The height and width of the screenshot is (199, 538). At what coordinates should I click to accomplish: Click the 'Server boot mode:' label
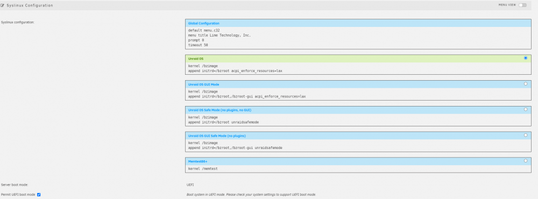(x=15, y=185)
